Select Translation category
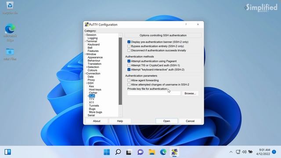 (x=94, y=64)
